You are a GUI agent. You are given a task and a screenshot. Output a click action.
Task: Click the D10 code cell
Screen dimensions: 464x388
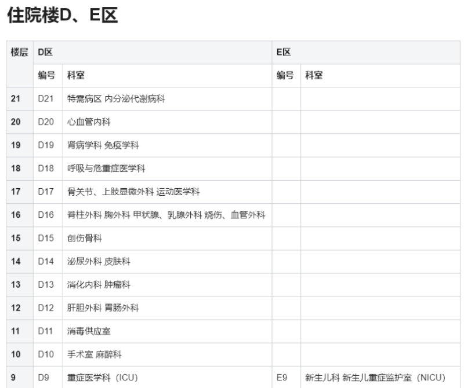pos(48,354)
